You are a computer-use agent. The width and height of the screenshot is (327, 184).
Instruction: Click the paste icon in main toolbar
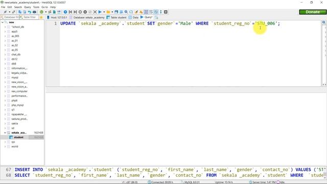tap(25, 12)
